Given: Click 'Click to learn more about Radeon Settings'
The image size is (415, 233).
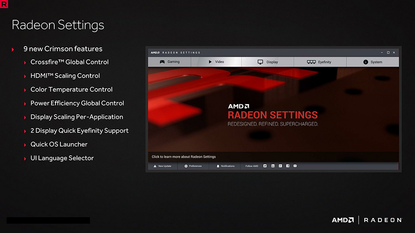Looking at the screenshot, I should pyautogui.click(x=184, y=157).
